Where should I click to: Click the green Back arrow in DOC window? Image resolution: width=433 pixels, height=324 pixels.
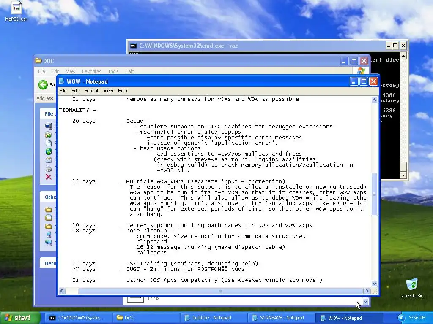coord(43,85)
